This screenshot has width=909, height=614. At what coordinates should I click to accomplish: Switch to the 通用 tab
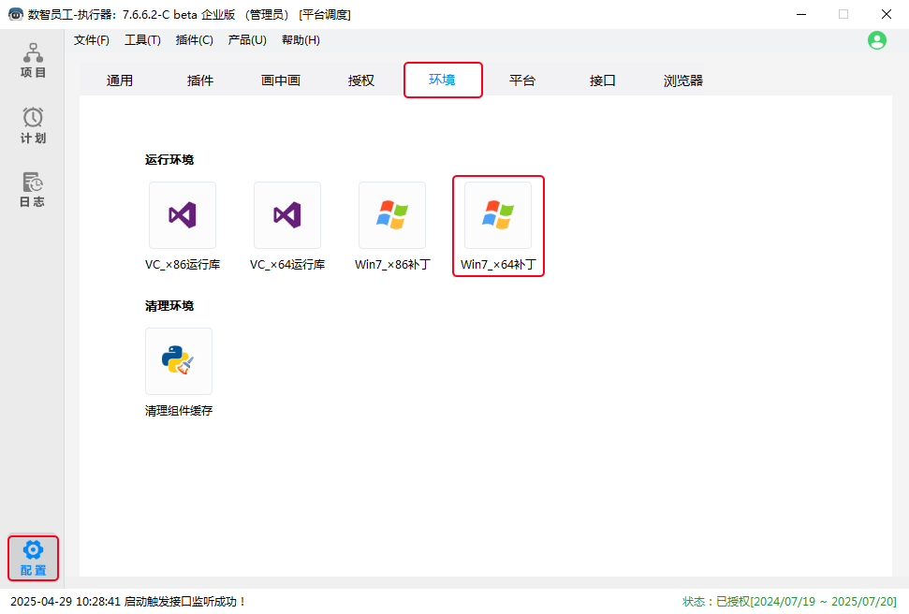click(120, 80)
